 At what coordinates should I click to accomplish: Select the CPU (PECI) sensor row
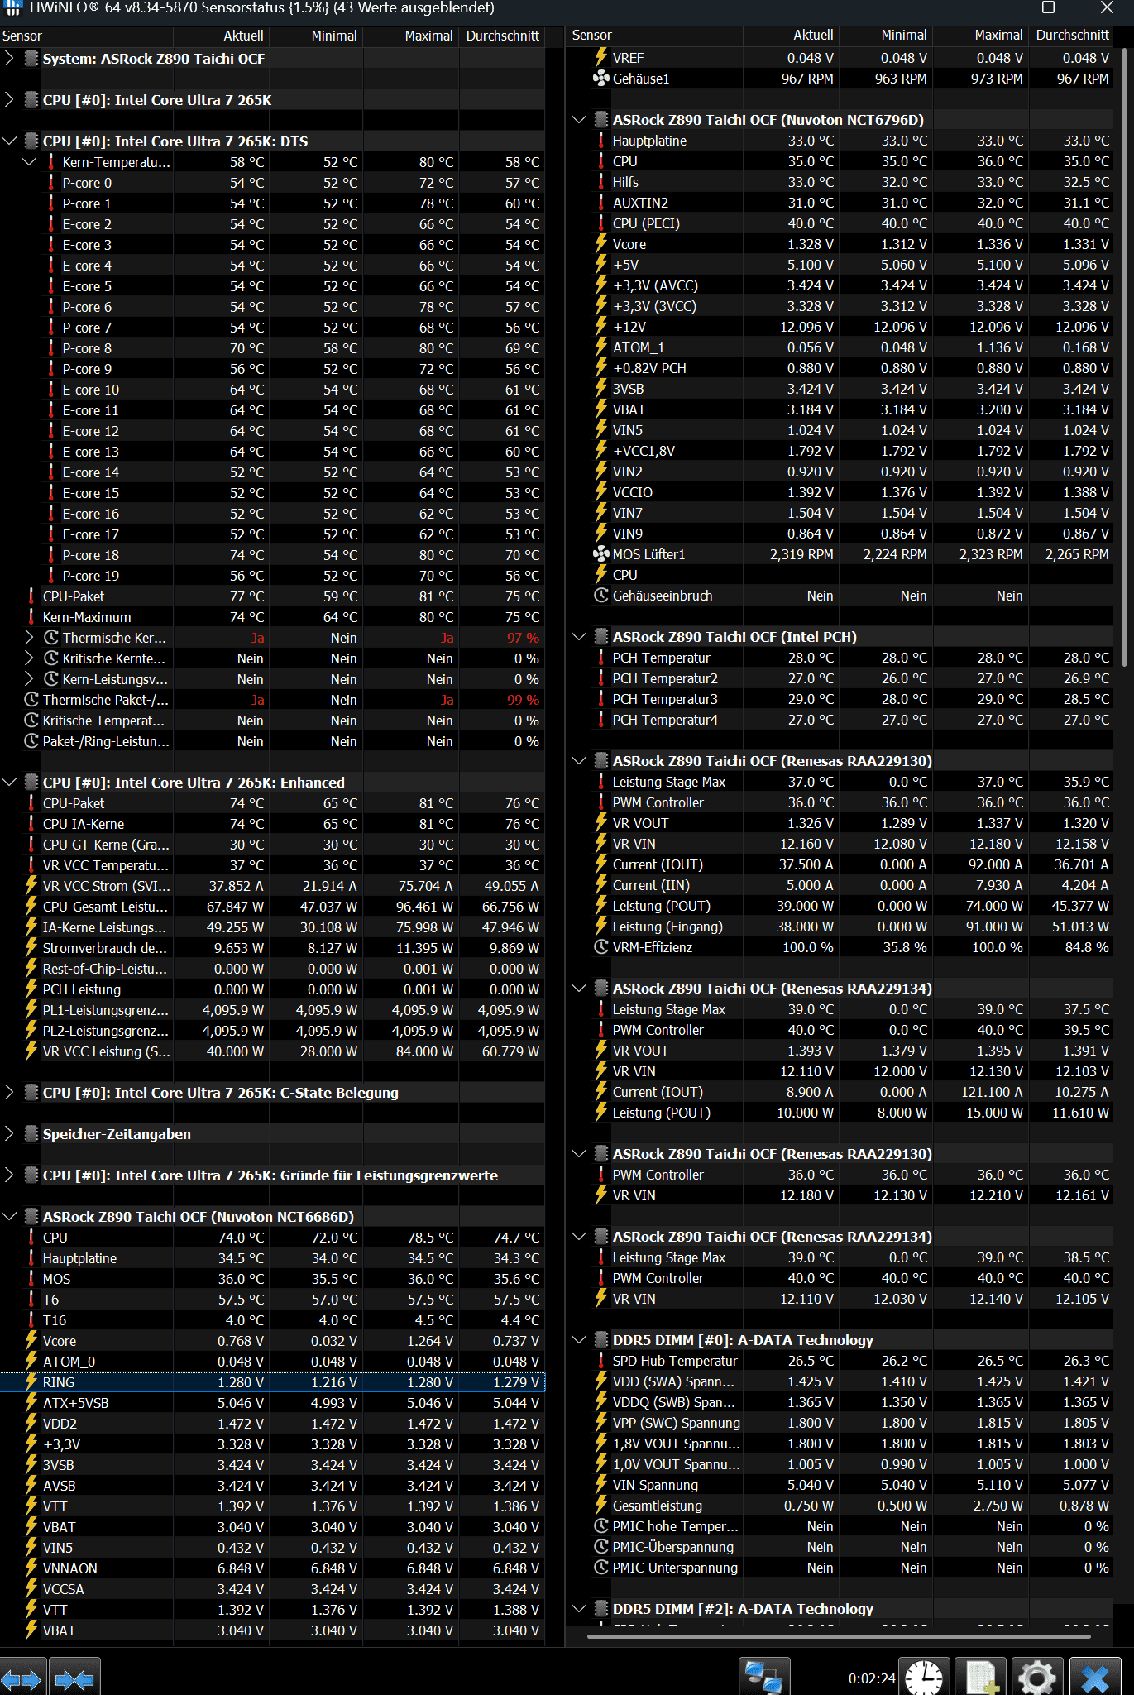841,223
